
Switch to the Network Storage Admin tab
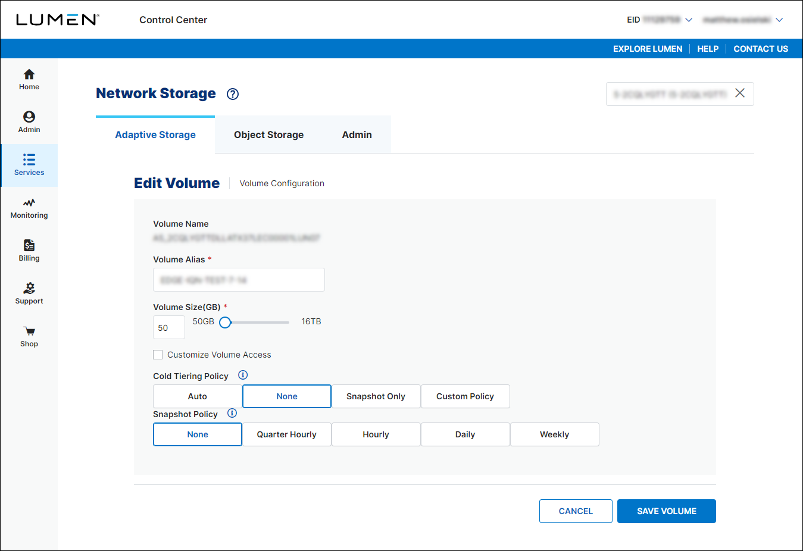pos(357,134)
